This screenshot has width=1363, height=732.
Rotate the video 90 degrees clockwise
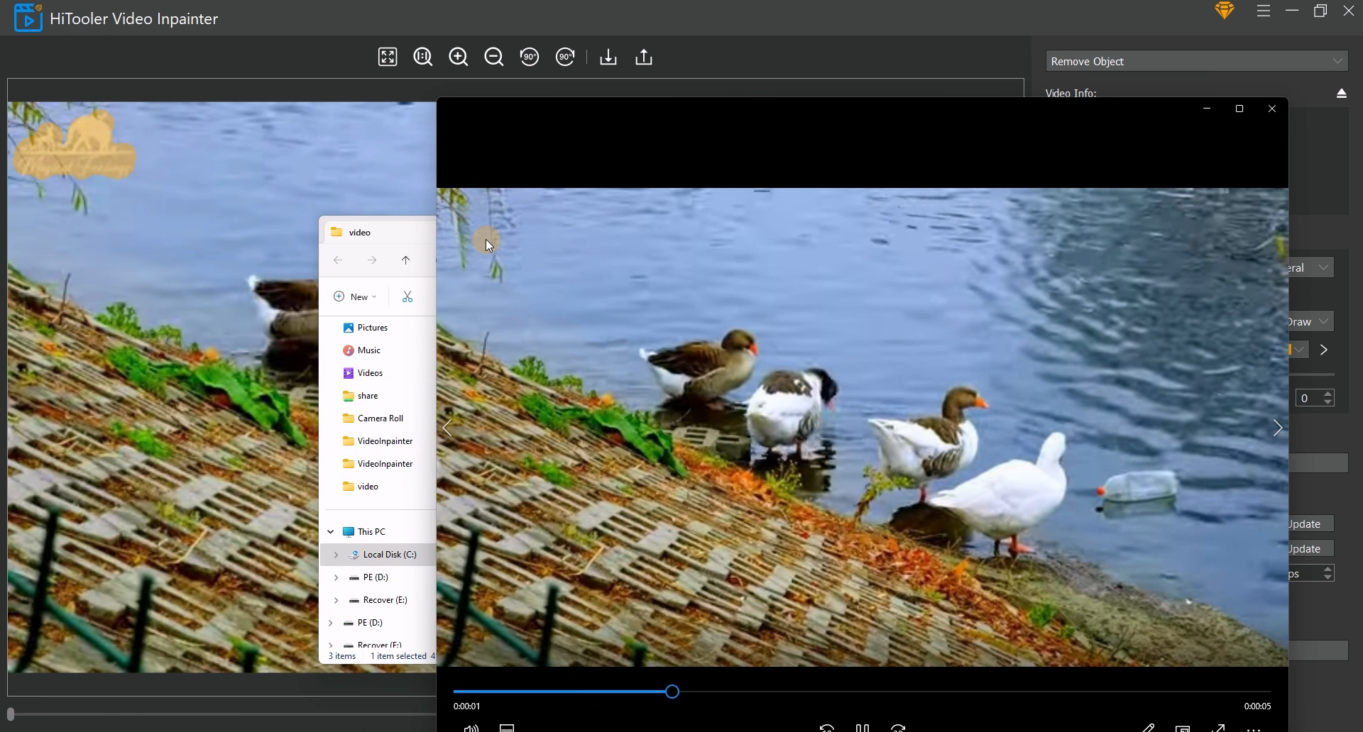(x=565, y=57)
